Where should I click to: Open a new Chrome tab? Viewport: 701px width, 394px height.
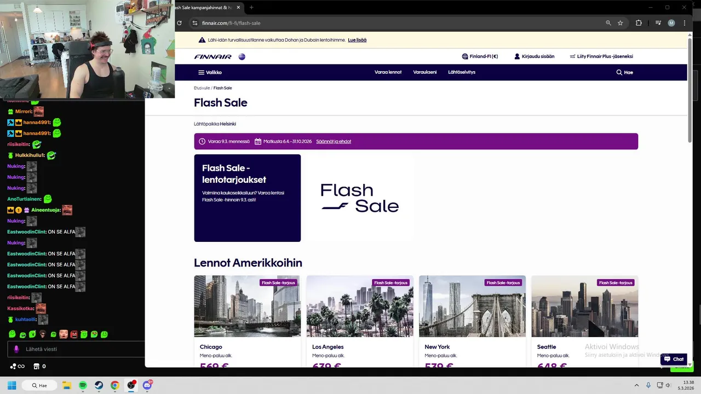tap(251, 7)
